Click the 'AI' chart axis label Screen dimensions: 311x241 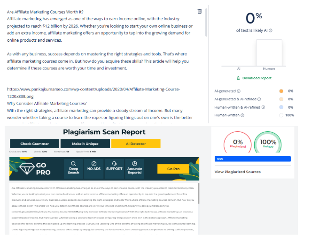coord(239,69)
